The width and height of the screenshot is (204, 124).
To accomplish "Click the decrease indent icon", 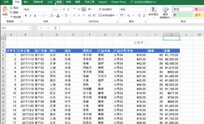I will coord(89,16).
